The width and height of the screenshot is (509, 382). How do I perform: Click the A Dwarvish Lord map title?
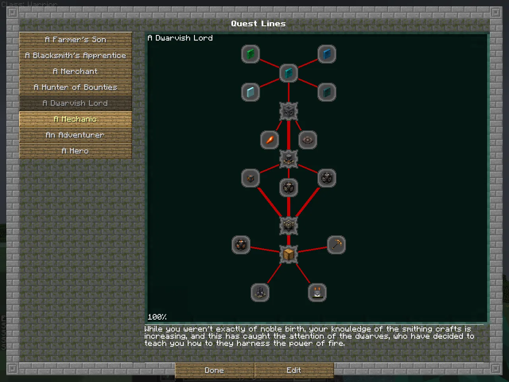click(180, 38)
